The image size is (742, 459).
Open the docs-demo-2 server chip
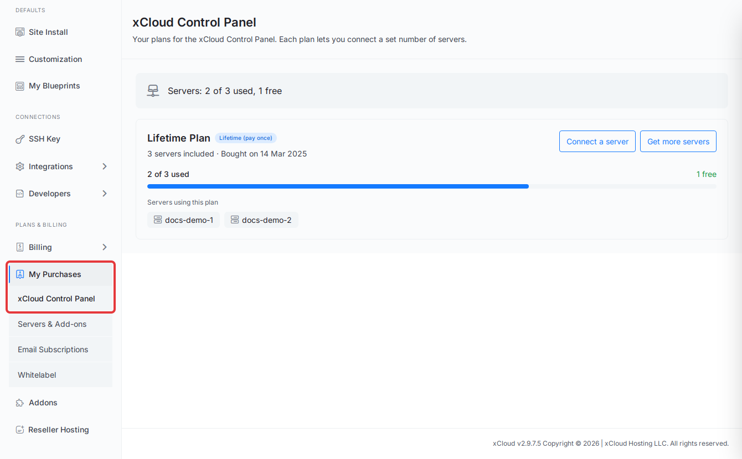tap(261, 220)
